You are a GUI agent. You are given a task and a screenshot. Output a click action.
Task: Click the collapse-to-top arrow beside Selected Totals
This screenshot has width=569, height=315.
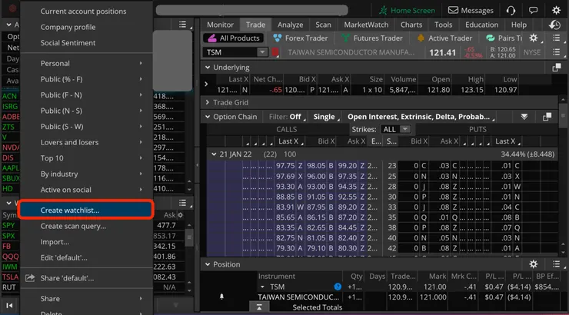(259, 307)
